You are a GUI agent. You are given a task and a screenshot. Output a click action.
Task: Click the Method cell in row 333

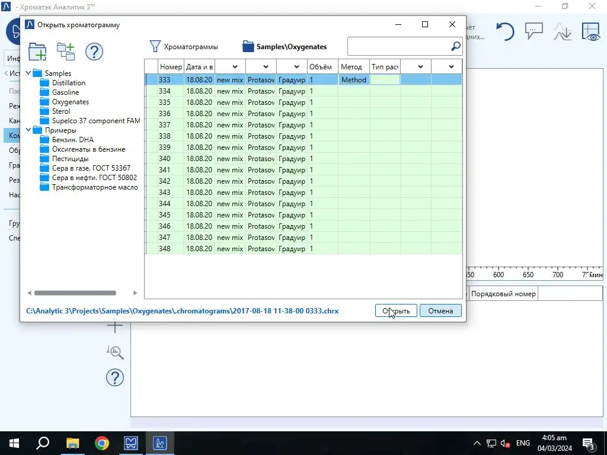354,80
